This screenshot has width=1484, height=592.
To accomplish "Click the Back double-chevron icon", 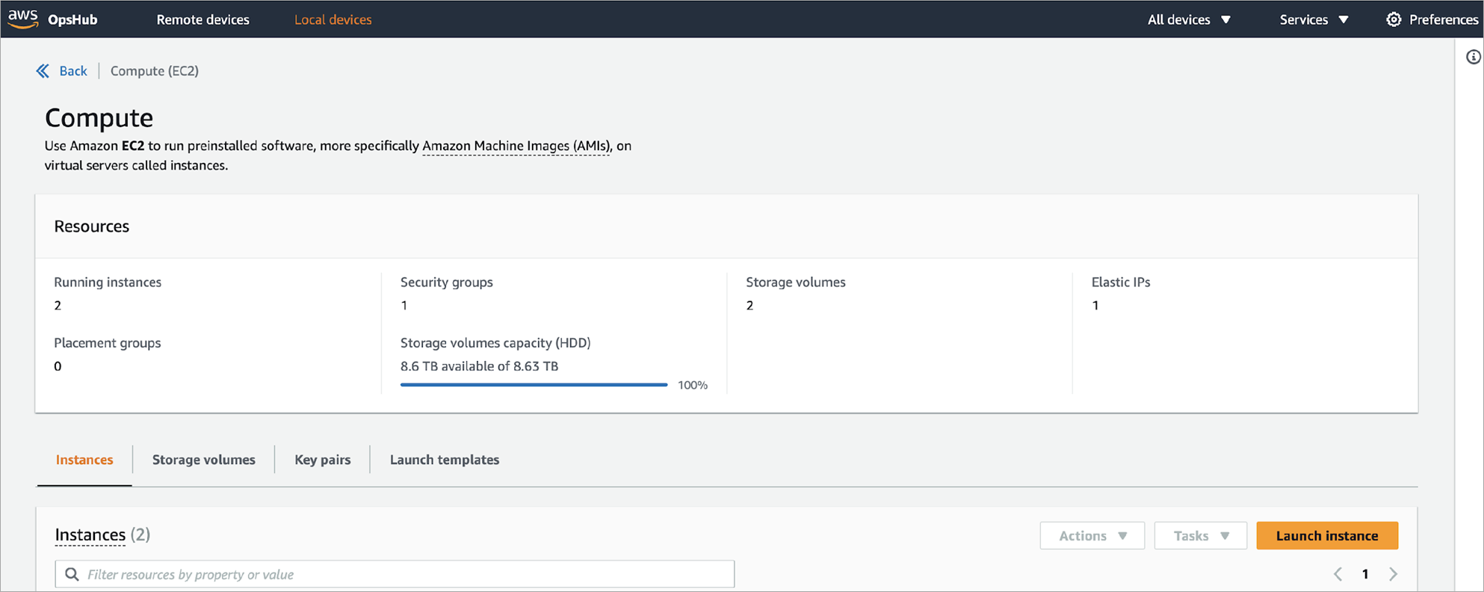I will click(x=43, y=71).
